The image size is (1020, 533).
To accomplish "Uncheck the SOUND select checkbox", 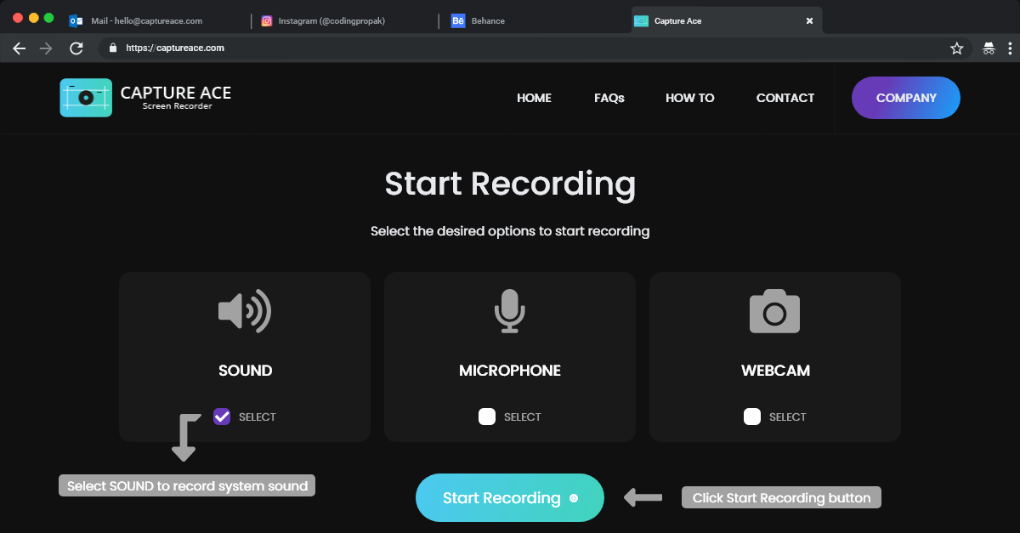I will point(222,417).
